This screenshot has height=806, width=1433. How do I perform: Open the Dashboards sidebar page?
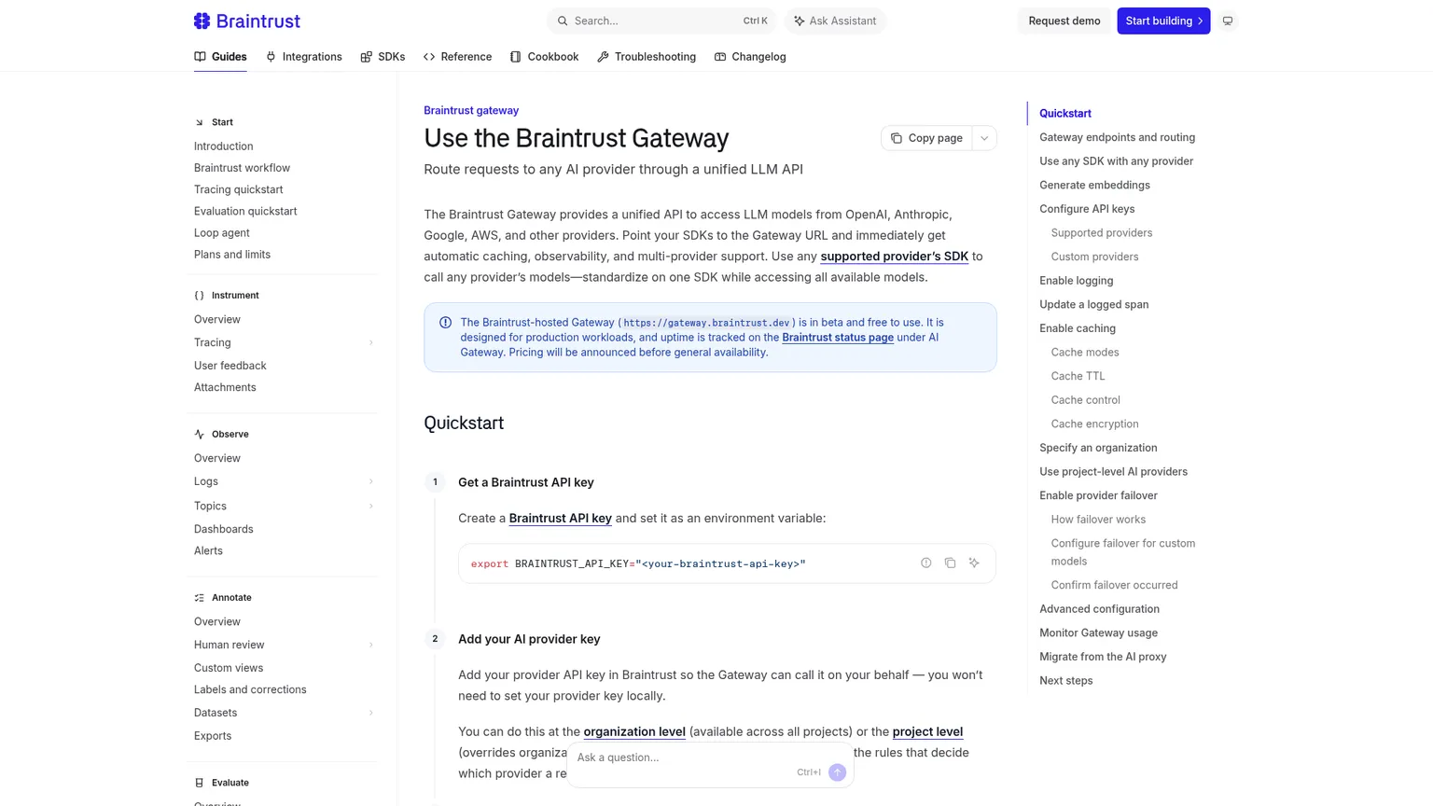(224, 529)
